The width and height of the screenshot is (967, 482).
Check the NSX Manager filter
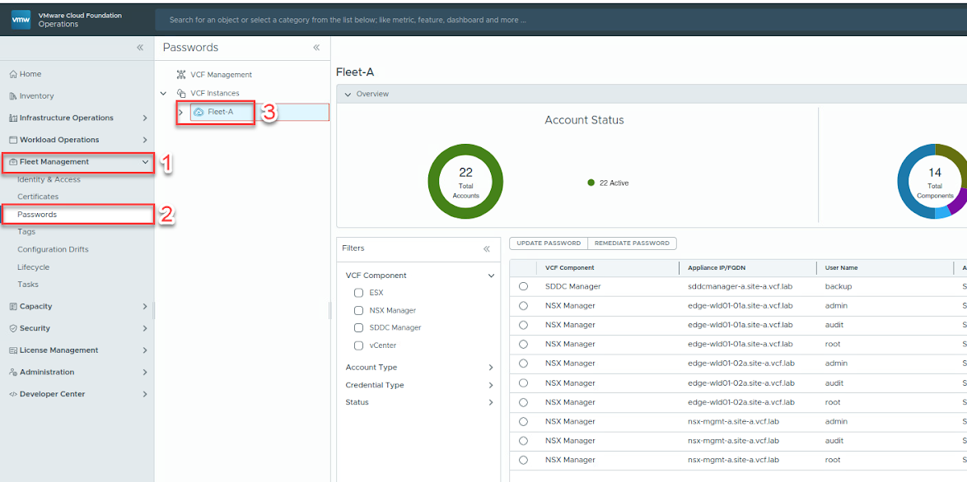358,309
